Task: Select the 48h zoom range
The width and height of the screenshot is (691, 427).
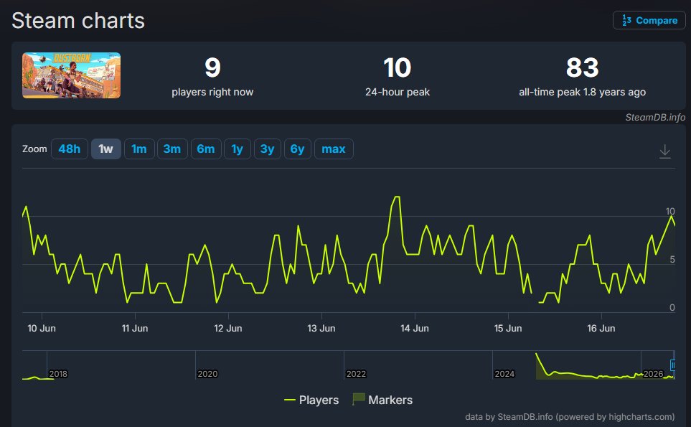Action: coord(69,149)
